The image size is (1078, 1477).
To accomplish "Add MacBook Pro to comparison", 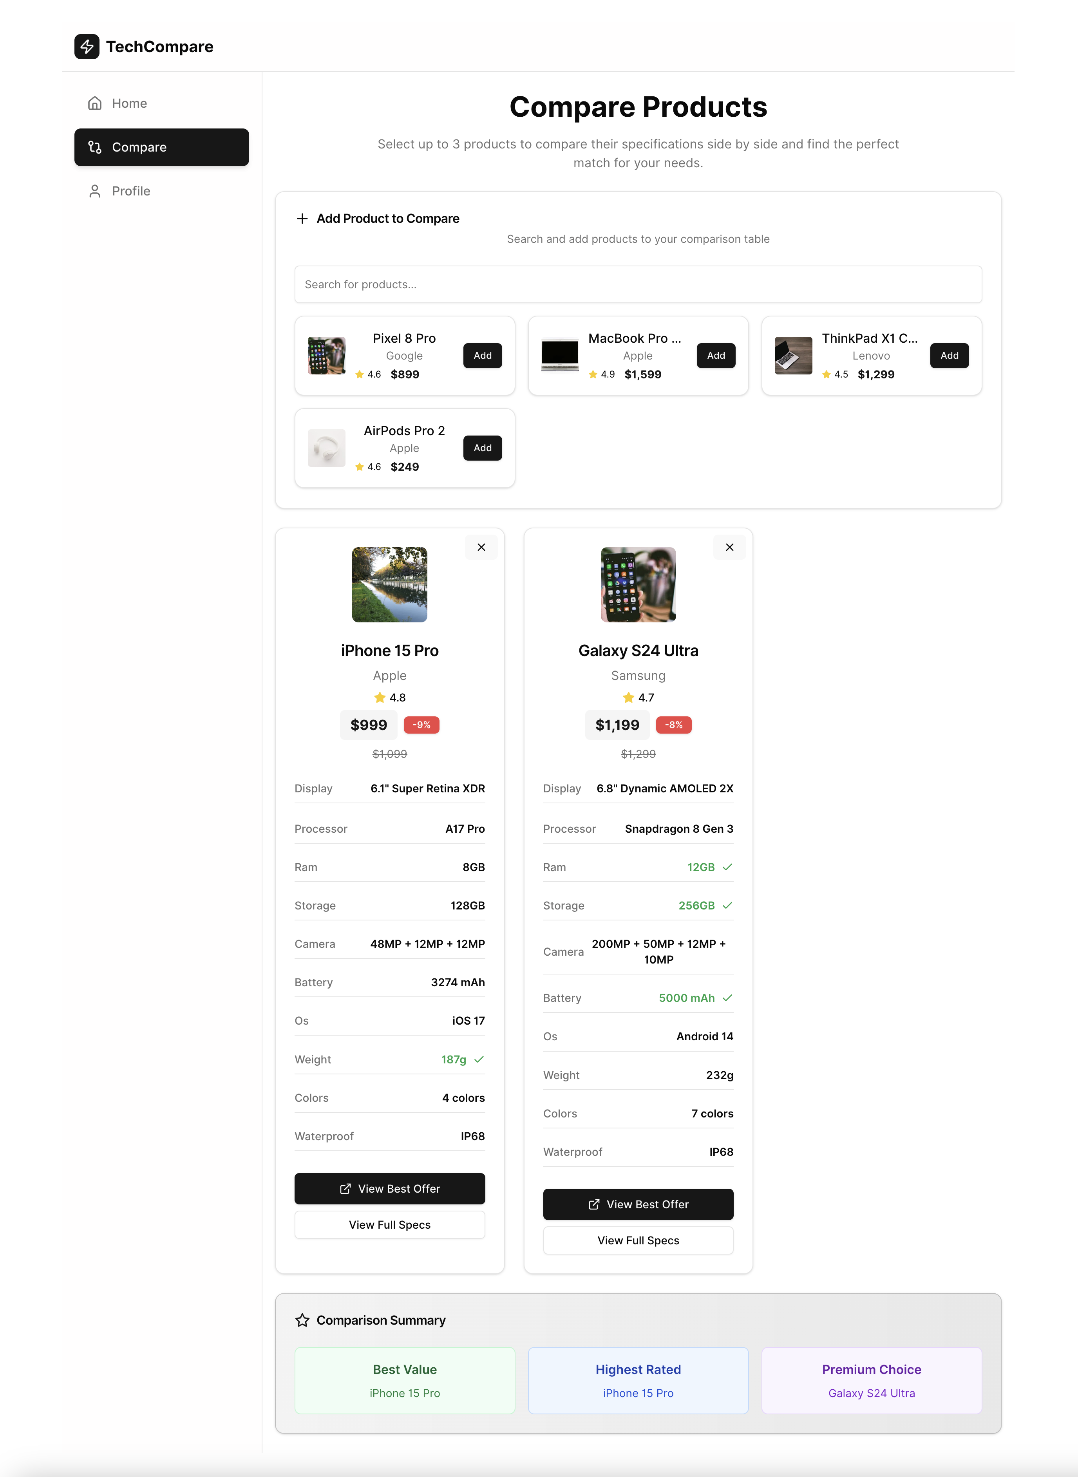I will [x=716, y=355].
